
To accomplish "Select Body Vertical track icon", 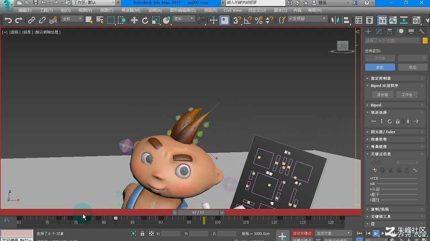I will tap(382, 122).
